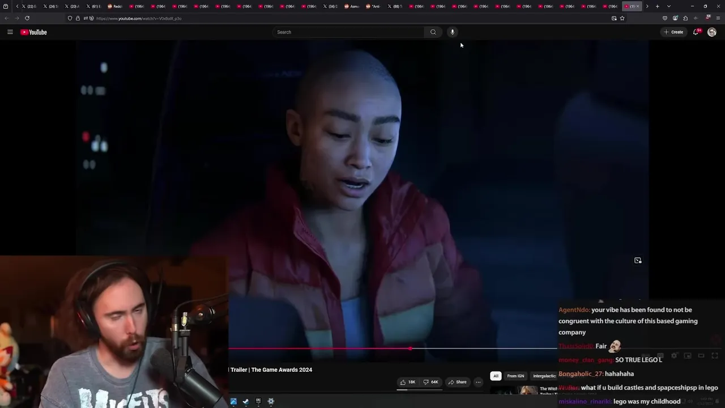Switch to the X (61) tab

tap(93, 6)
